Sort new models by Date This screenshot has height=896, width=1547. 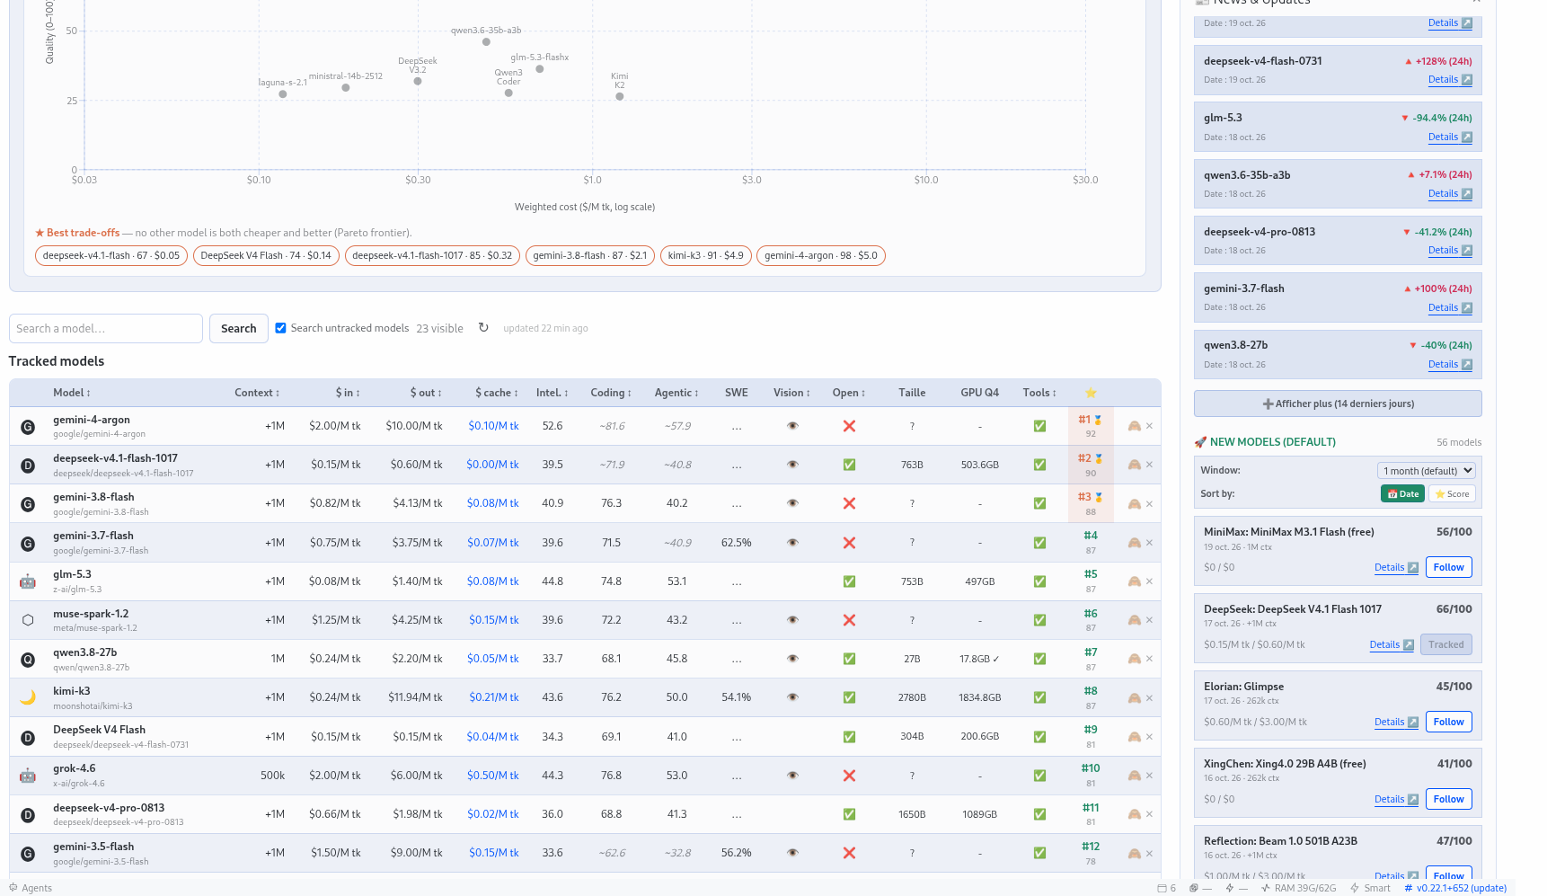click(1402, 493)
